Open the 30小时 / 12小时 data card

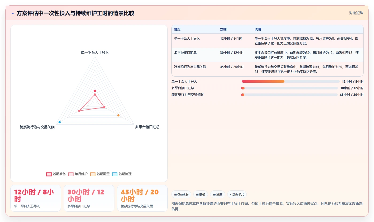click(89, 198)
